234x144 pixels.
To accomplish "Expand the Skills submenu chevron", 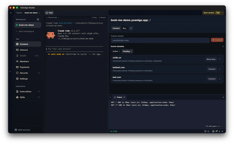I will 39,97.
